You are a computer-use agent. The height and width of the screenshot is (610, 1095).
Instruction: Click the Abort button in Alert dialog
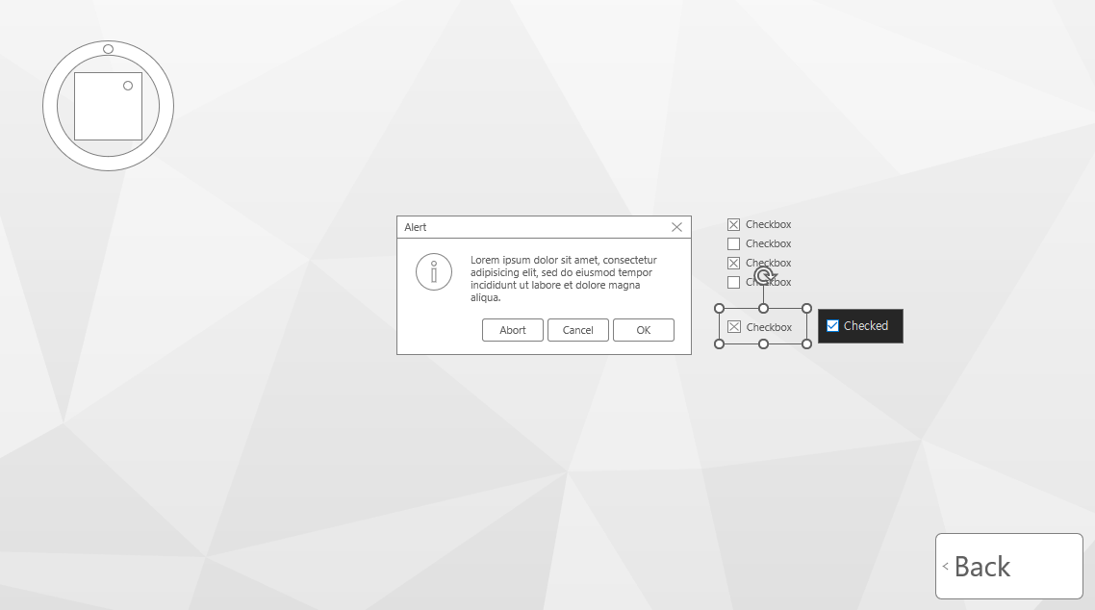coord(513,330)
